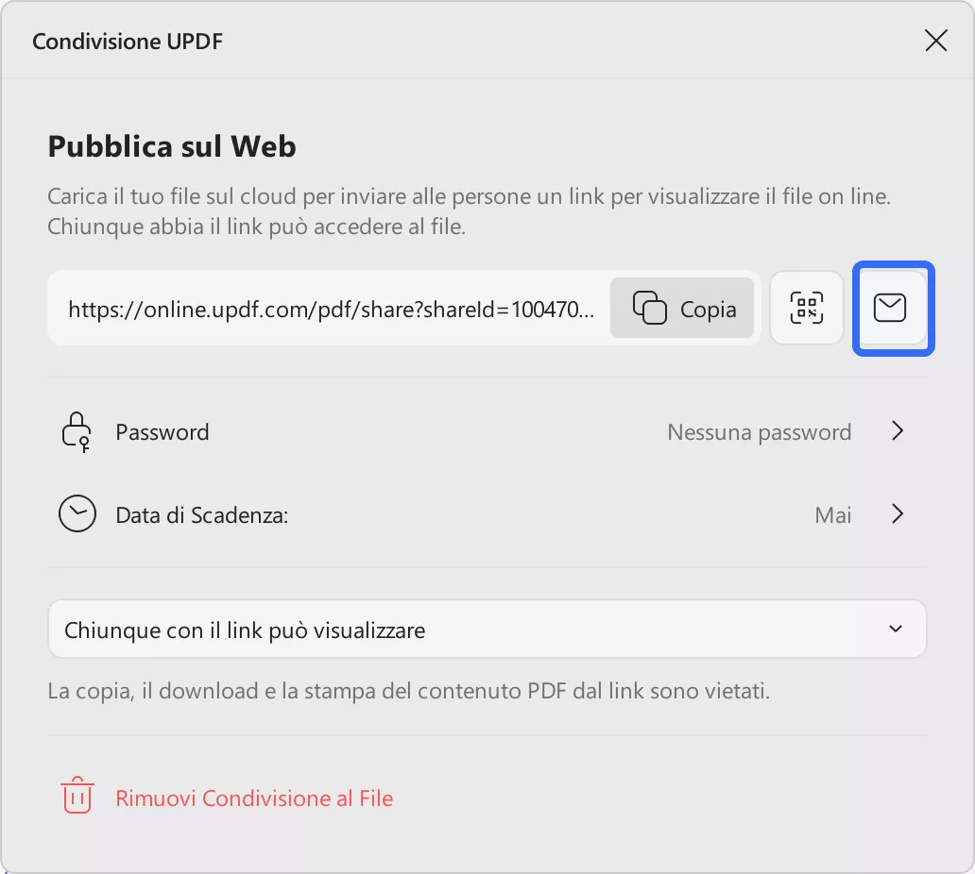
Task: Click the clock icon beside Data di Scadenza
Action: [77, 513]
